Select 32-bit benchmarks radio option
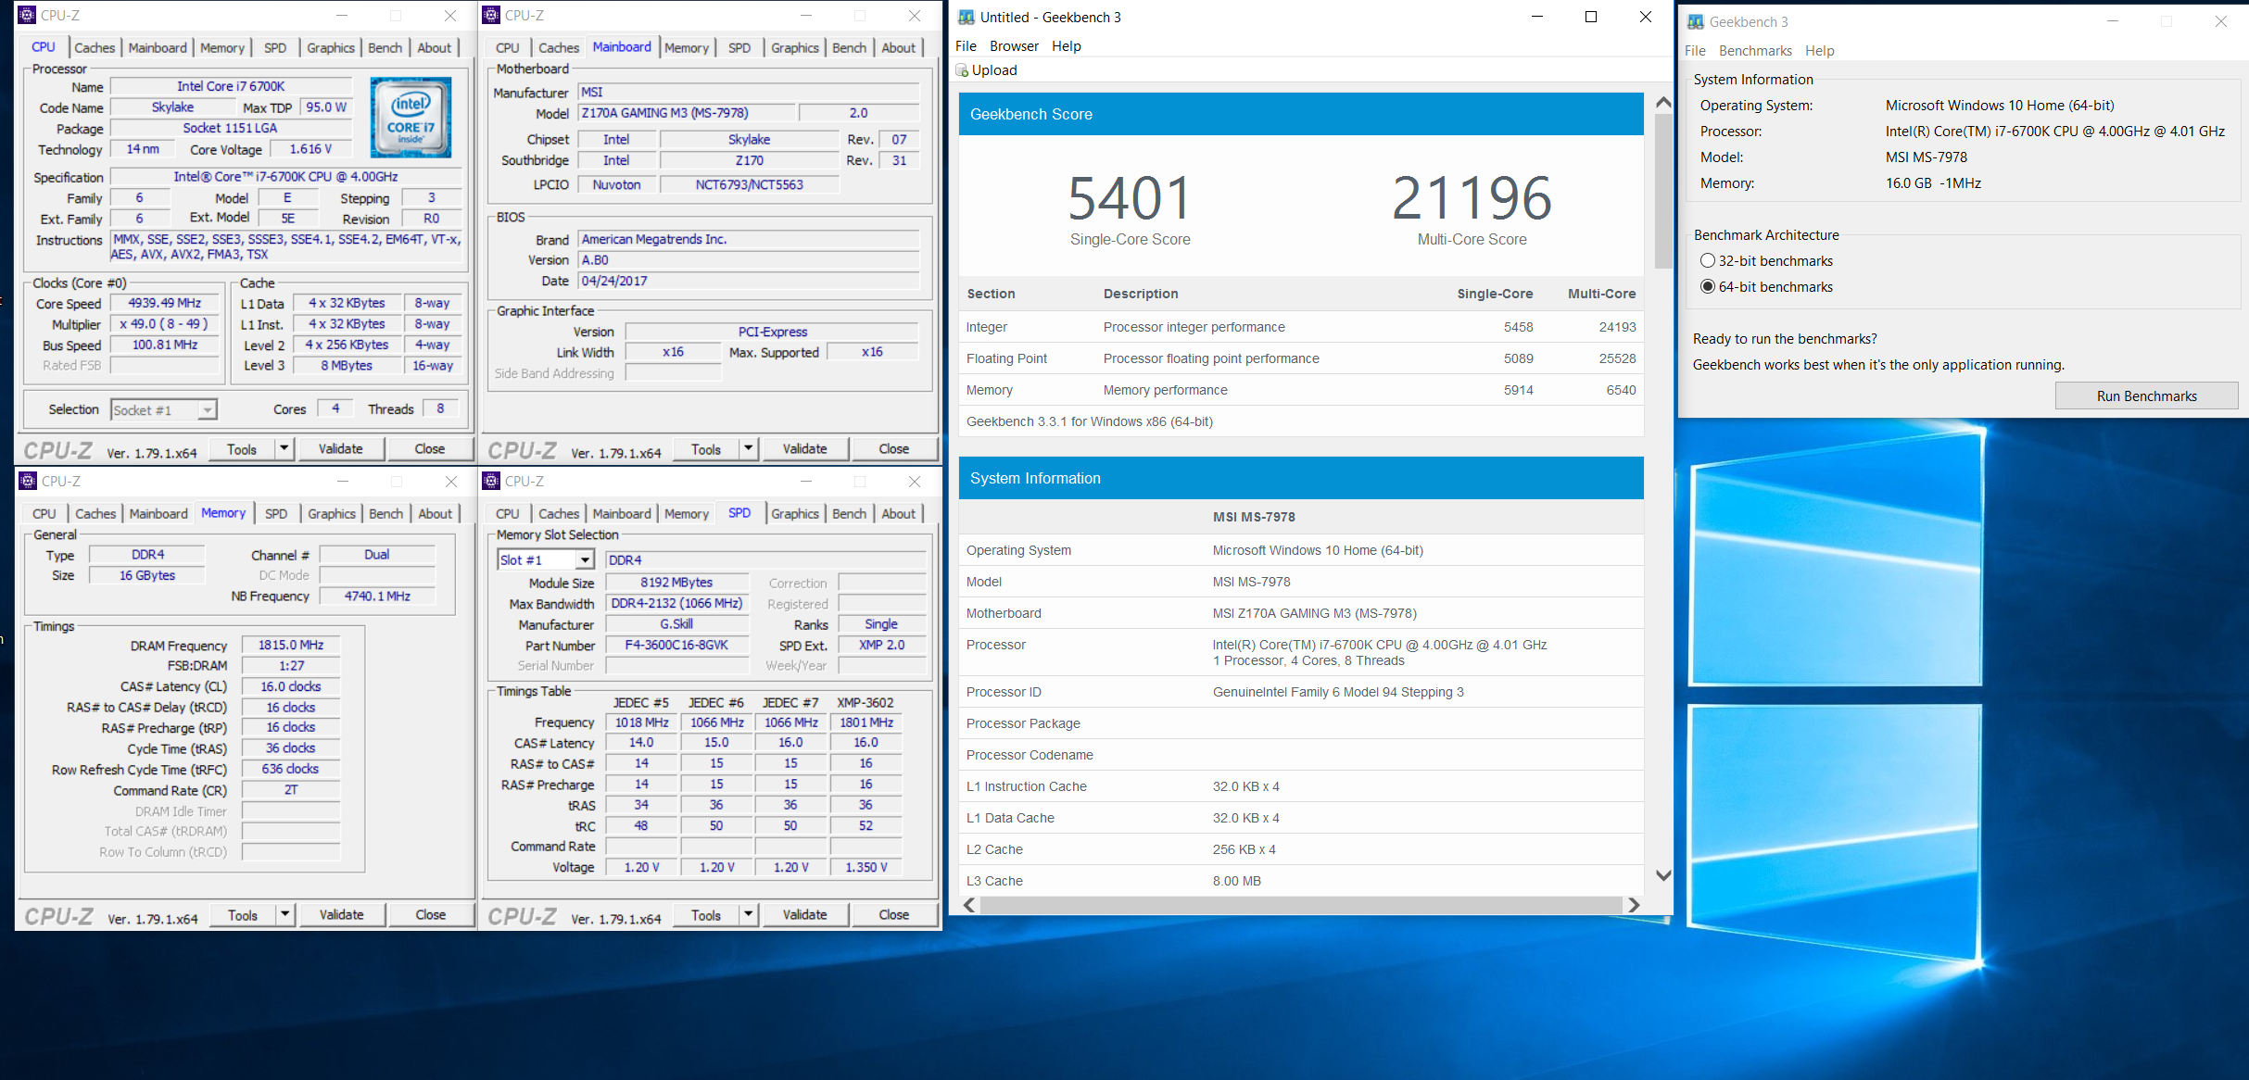This screenshot has width=2249, height=1080. 1708,261
